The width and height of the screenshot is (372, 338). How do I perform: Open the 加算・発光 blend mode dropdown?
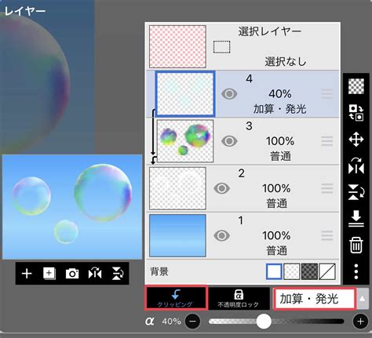click(314, 299)
